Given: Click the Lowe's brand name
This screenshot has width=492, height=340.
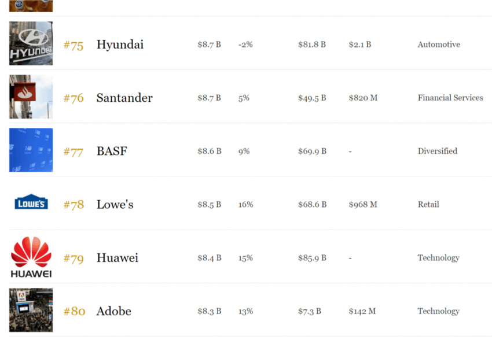Looking at the screenshot, I should 115,204.
